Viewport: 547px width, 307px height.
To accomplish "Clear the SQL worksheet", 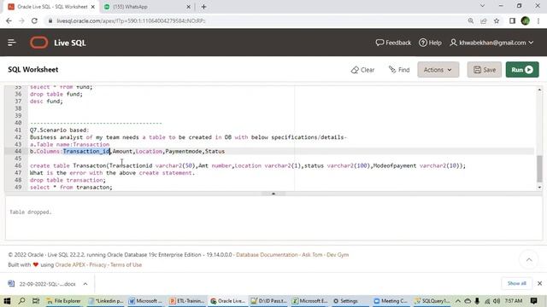I will click(x=362, y=70).
